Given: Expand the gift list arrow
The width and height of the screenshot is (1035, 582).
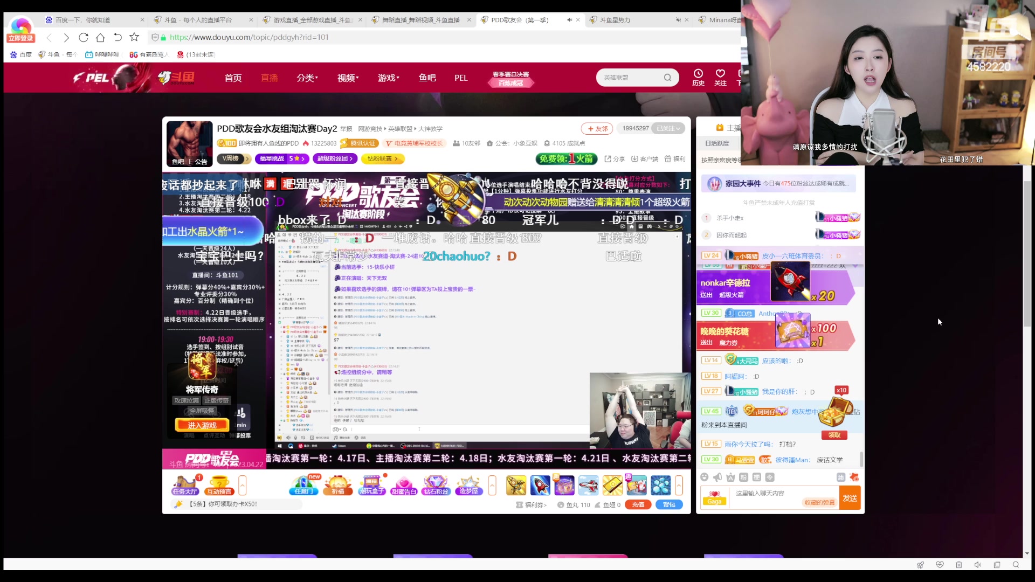Looking at the screenshot, I should pyautogui.click(x=679, y=486).
